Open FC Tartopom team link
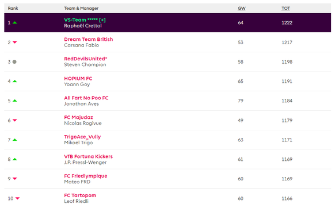 coord(80,195)
